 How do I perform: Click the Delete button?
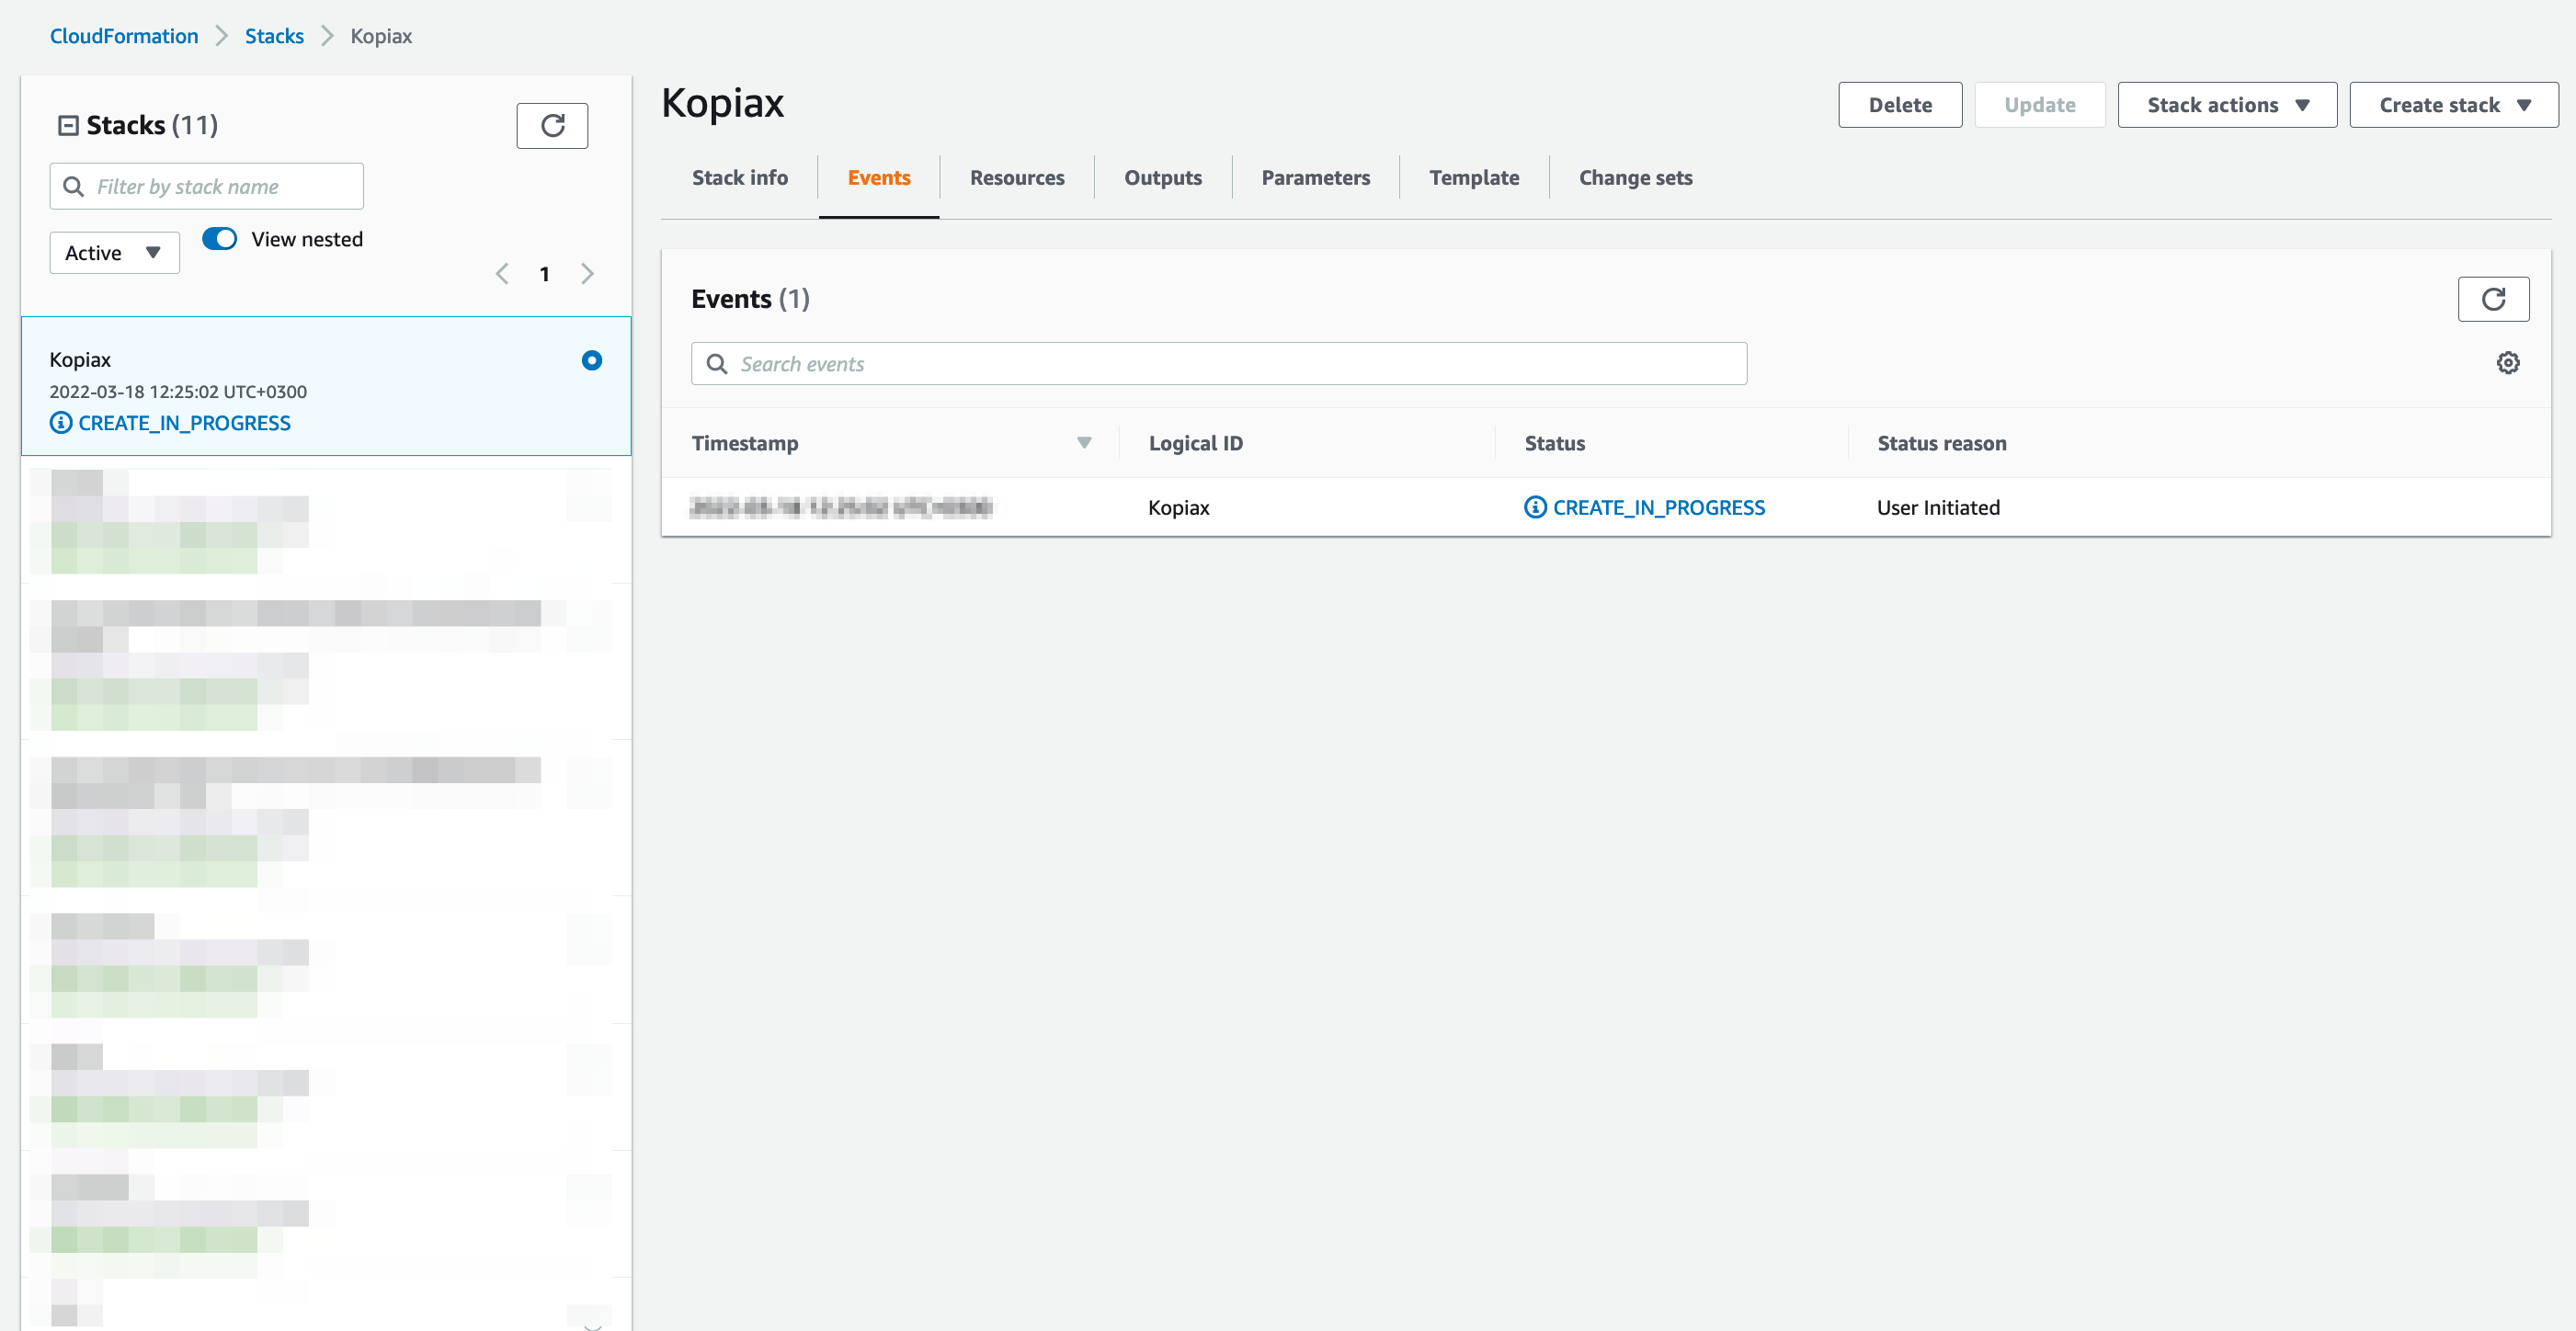click(1900, 105)
